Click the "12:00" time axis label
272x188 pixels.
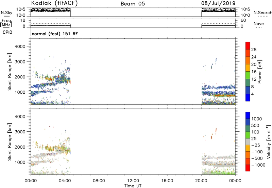pos(133,181)
